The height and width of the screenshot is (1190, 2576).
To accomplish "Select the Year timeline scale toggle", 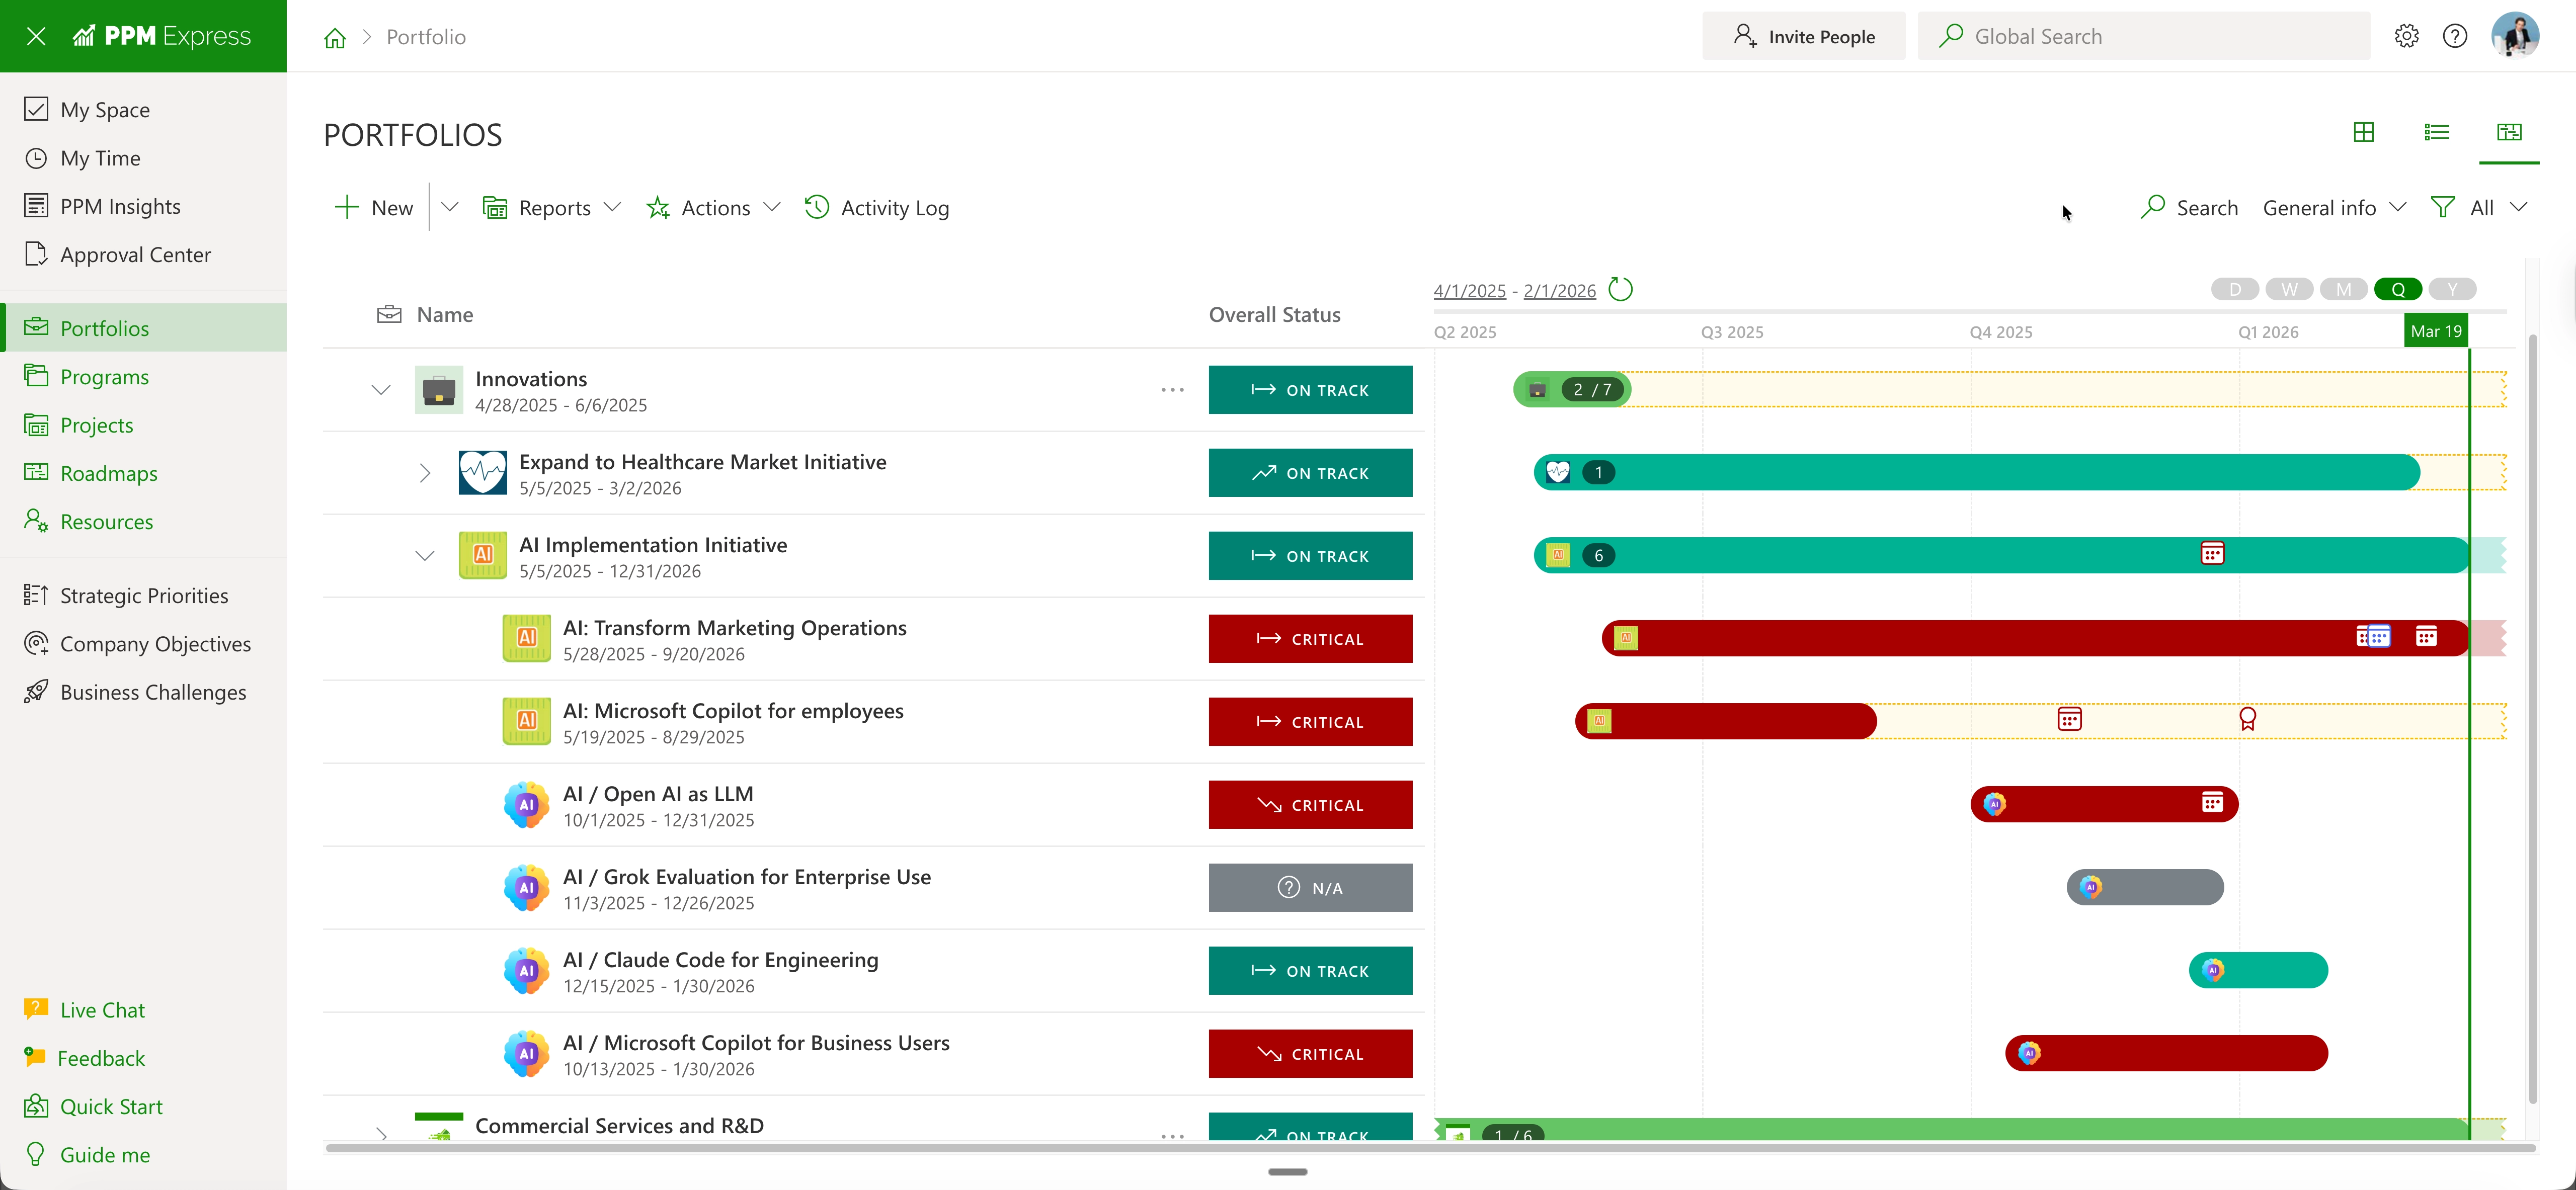I will [x=2452, y=290].
